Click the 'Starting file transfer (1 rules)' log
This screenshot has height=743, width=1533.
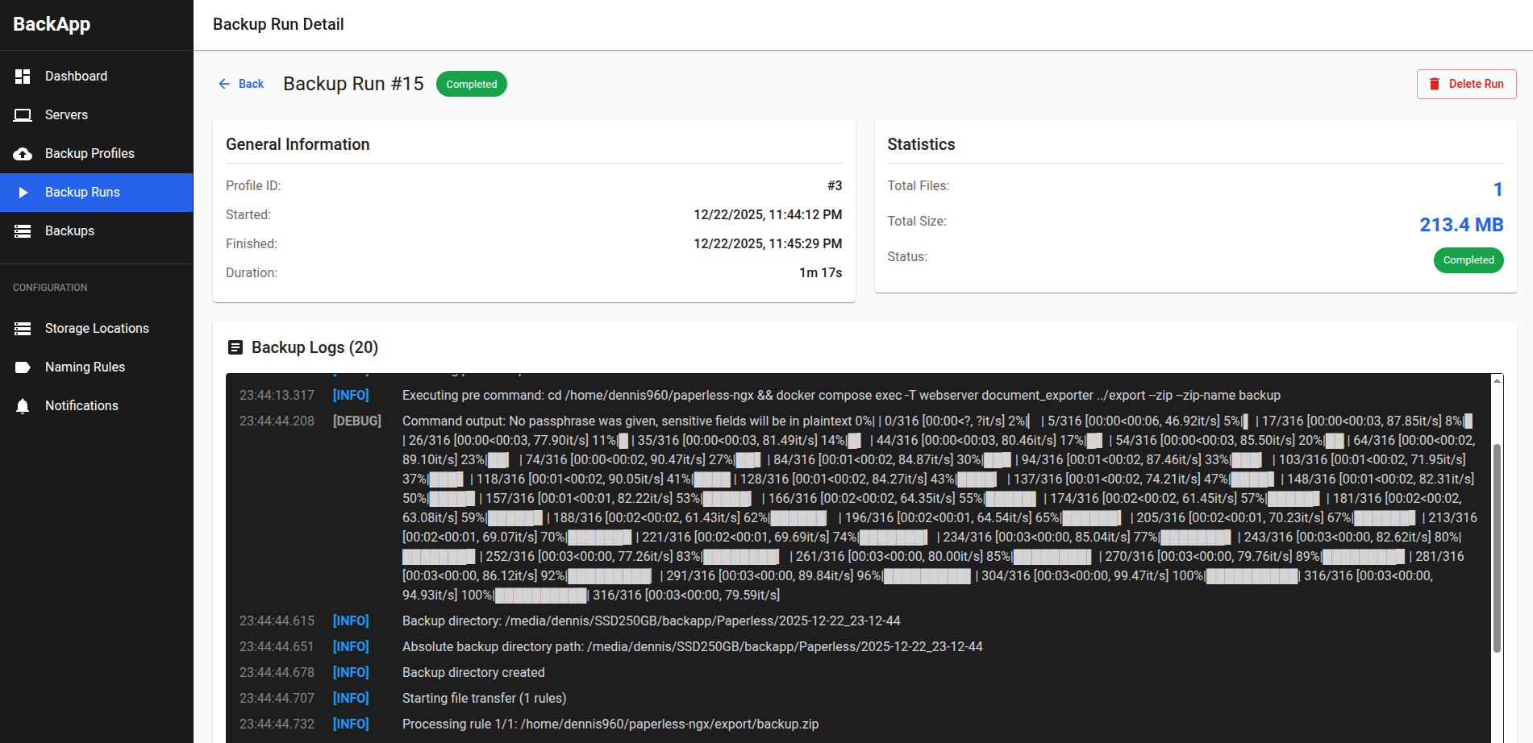click(x=484, y=699)
